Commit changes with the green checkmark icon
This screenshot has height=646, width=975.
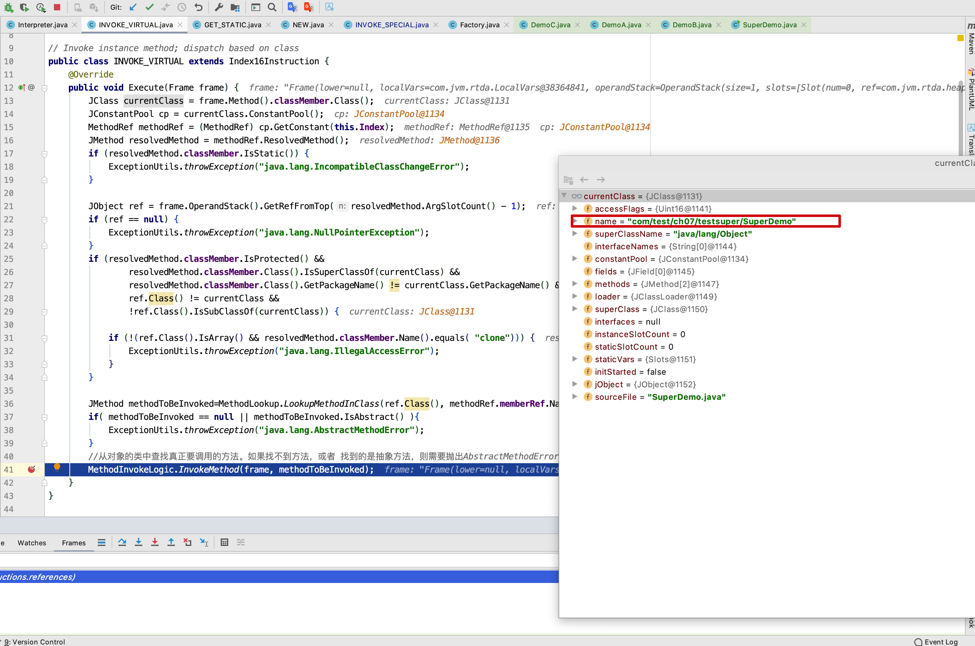150,7
